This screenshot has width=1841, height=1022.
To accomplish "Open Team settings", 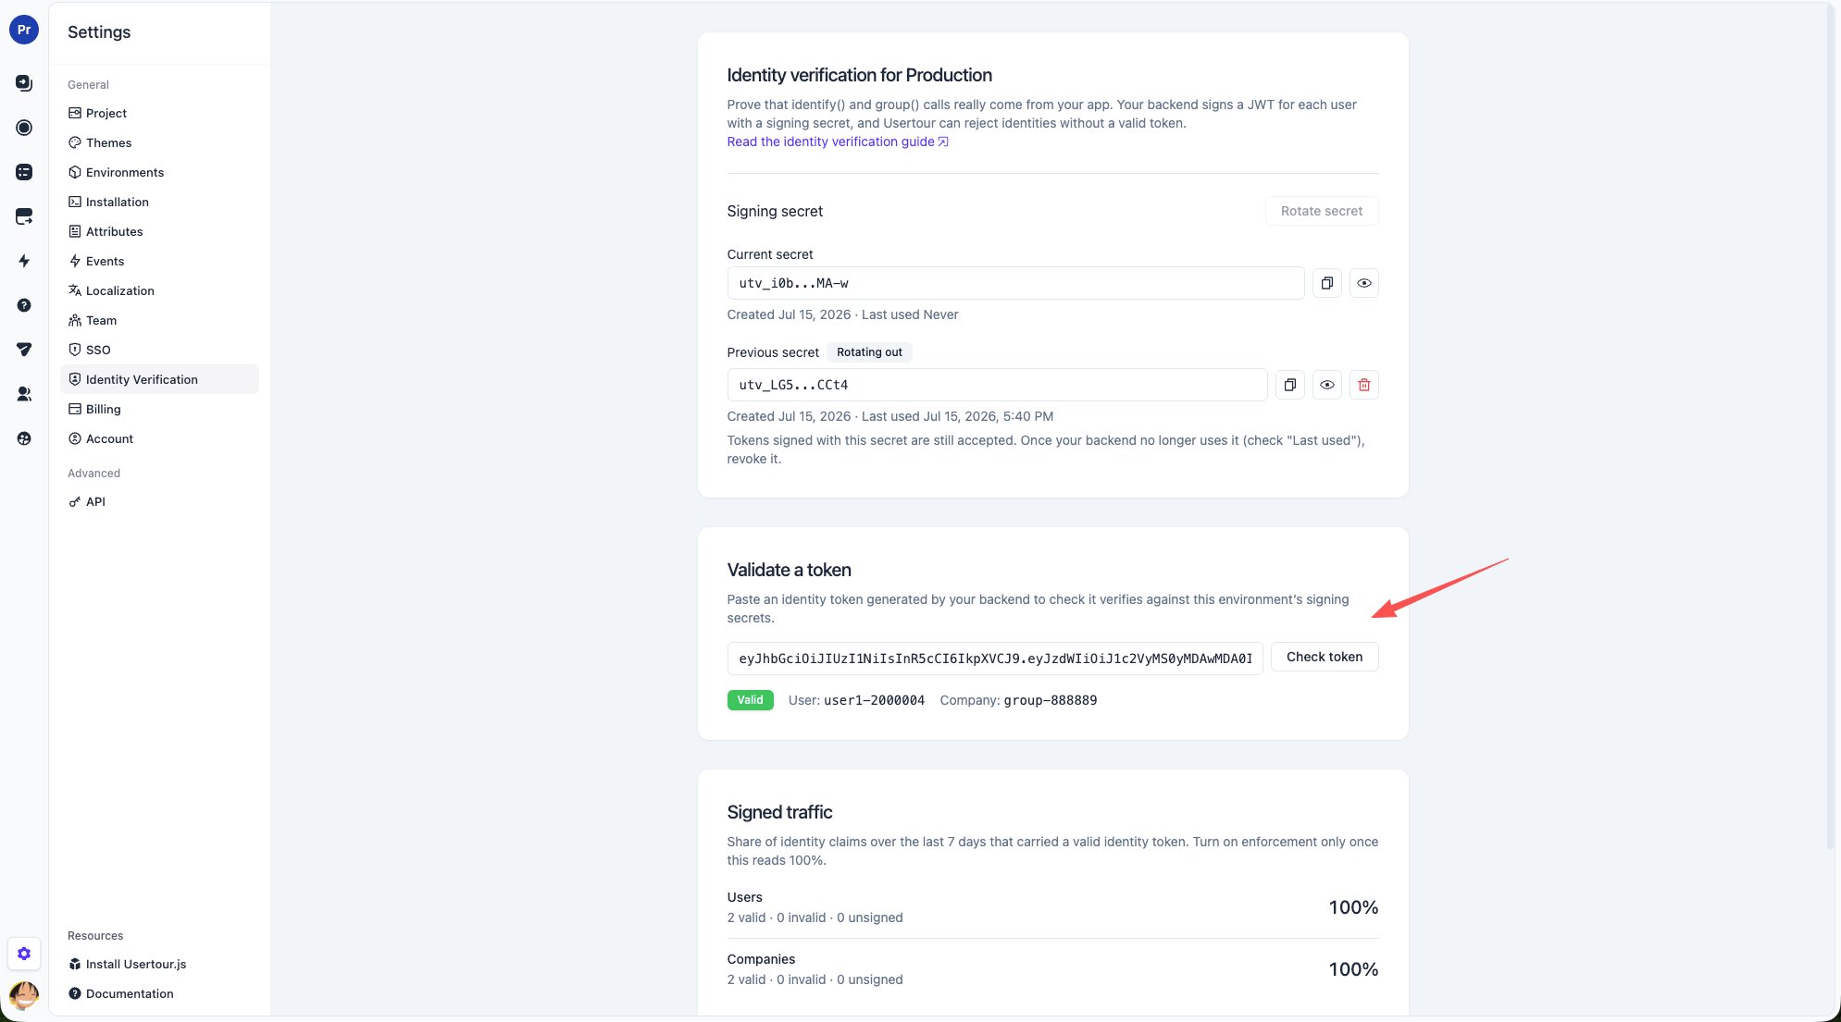I will click(x=159, y=320).
